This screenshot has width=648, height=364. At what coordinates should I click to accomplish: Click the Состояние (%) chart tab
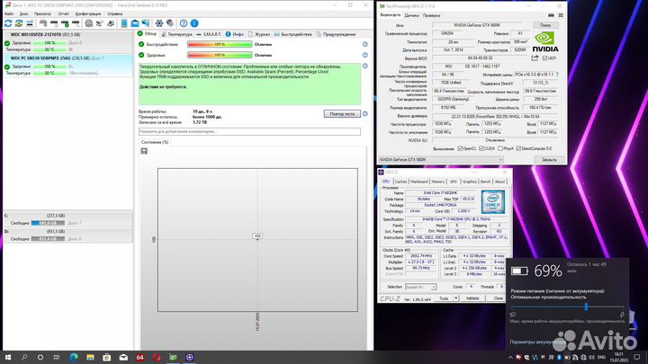[155, 142]
